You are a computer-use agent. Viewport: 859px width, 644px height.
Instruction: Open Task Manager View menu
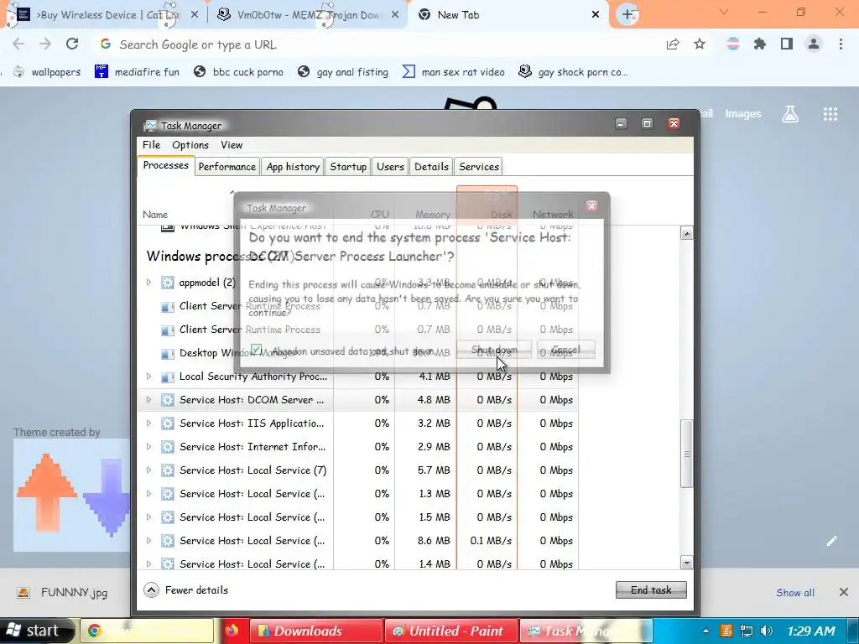point(232,145)
